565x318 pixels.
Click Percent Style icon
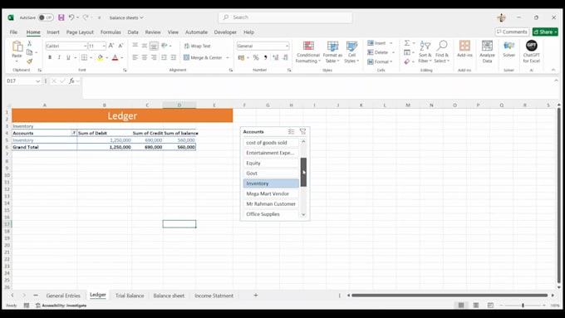[256, 57]
